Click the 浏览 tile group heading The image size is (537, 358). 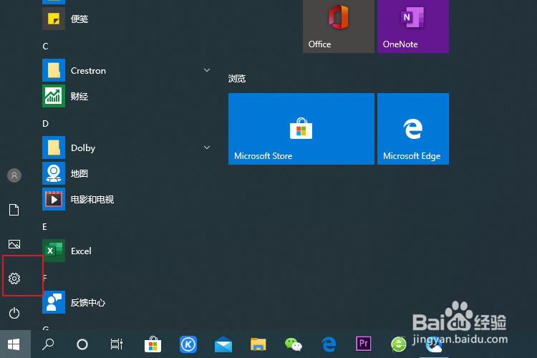tap(237, 79)
